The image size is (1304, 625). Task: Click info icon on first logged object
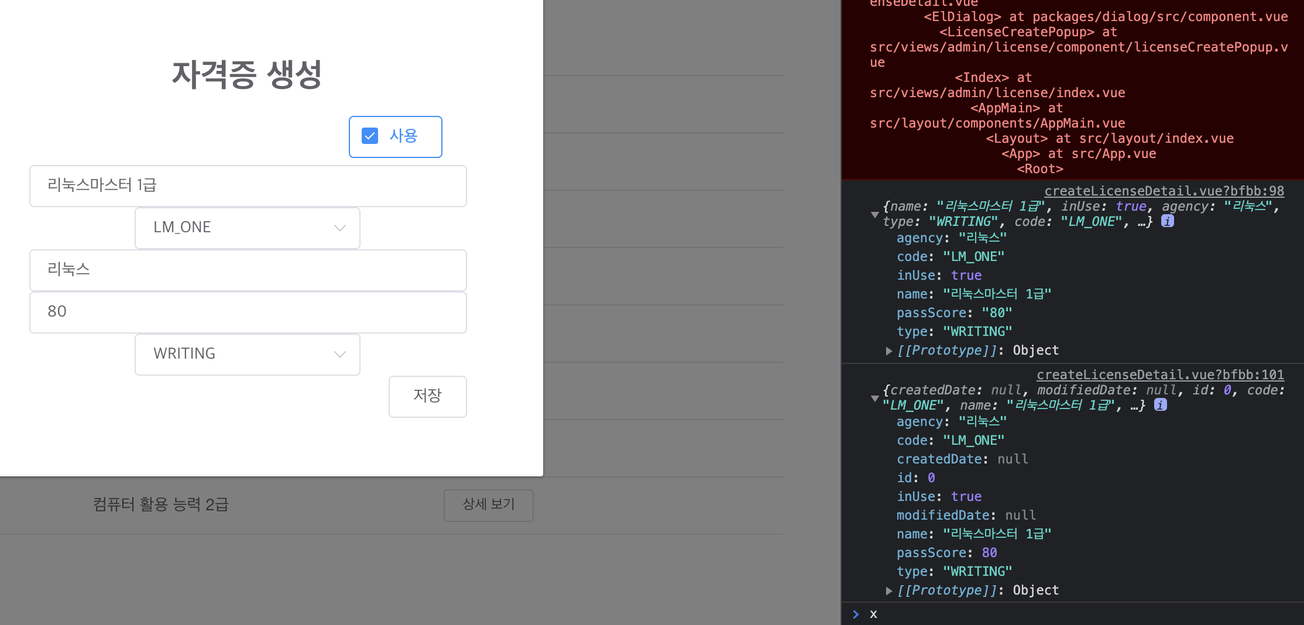coord(1168,221)
